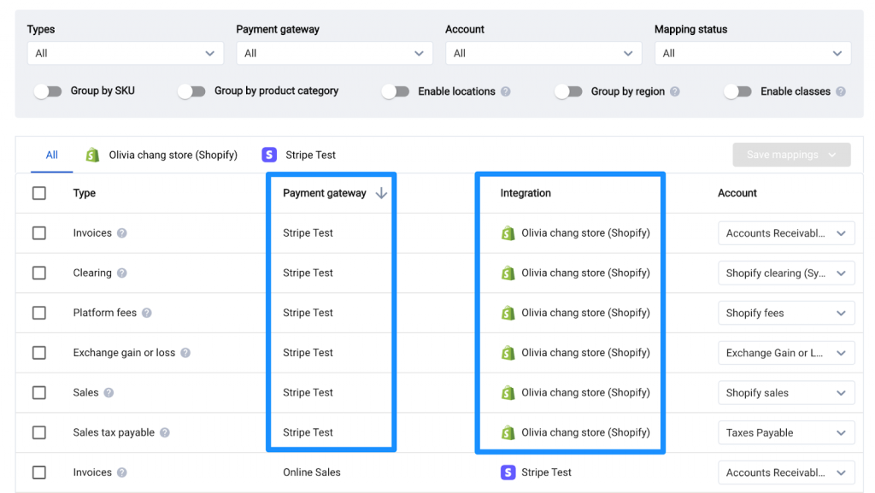Click the help icon beside Exchange gain or loss
Viewport: 875px width, 493px height.
185,353
